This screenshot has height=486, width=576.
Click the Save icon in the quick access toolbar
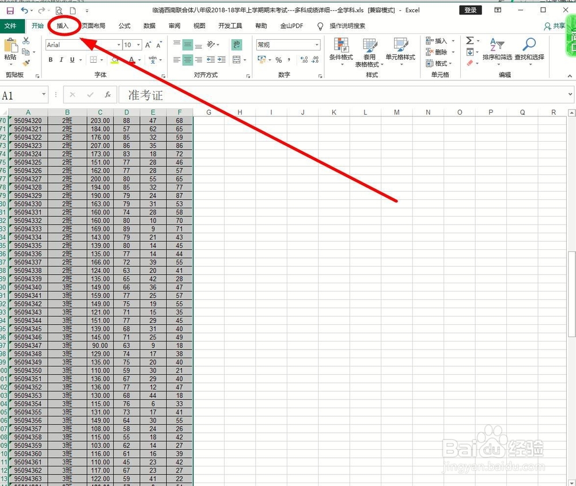click(10, 10)
